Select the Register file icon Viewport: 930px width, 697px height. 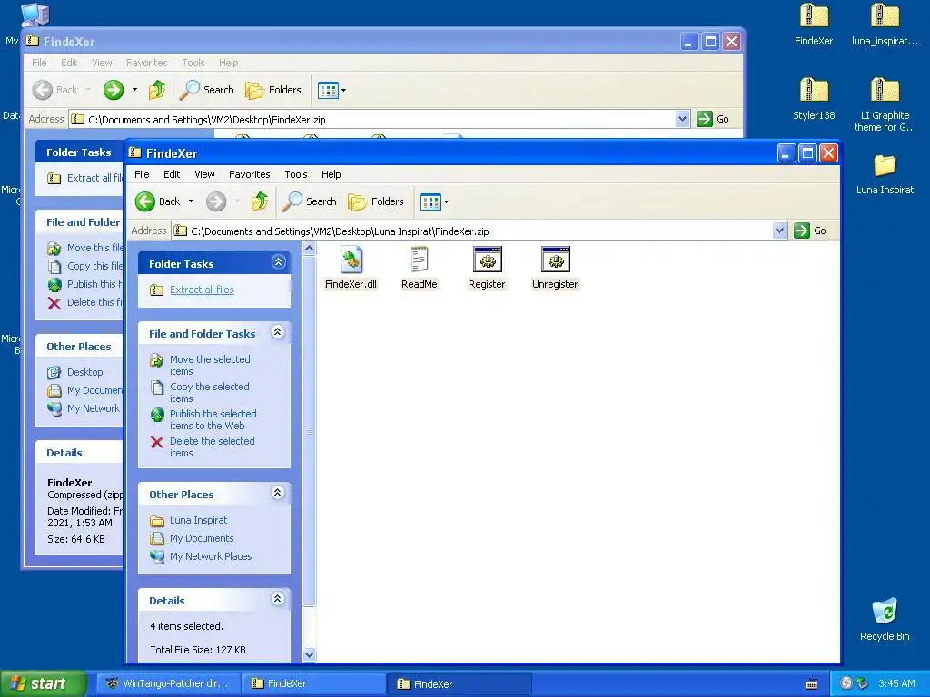(x=487, y=260)
